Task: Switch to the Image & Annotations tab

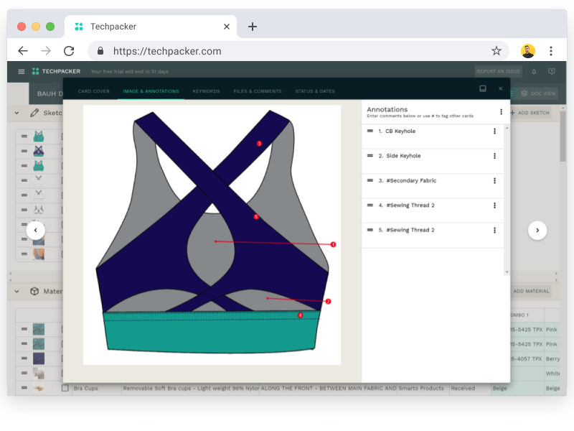Action: pyautogui.click(x=151, y=91)
